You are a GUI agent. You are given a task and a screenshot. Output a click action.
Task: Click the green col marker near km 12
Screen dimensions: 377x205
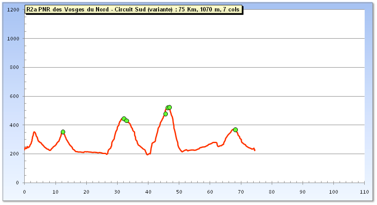(63, 132)
